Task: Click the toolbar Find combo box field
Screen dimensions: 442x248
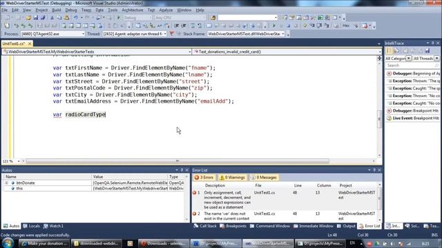Action: click(x=248, y=18)
